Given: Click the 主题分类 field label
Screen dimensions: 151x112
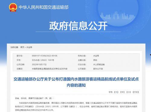Looking at the screenshot, I should [x=82, y=60].
